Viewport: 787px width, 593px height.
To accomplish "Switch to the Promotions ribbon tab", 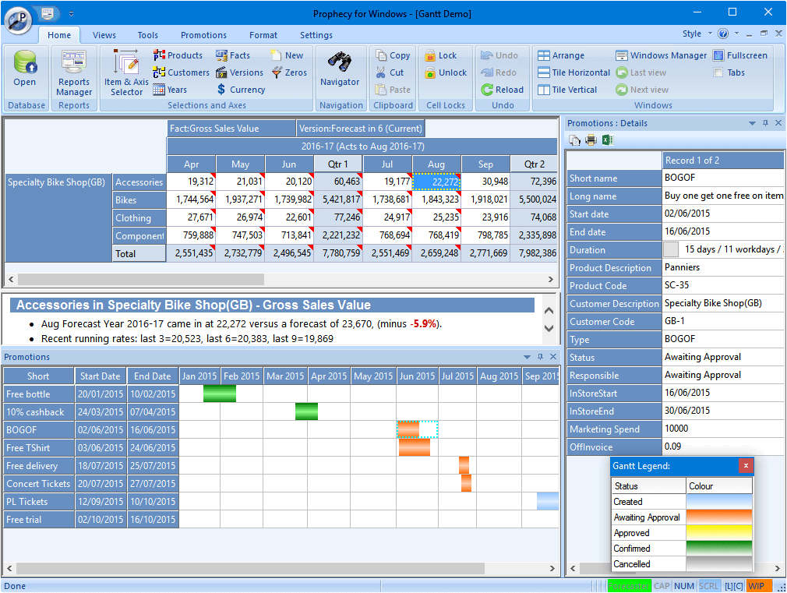I will click(203, 35).
